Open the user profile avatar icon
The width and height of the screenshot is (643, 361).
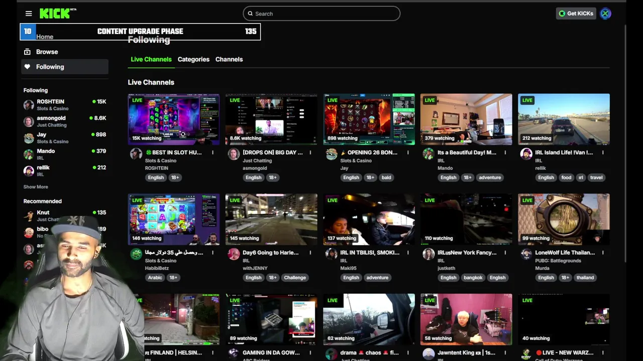(x=605, y=14)
